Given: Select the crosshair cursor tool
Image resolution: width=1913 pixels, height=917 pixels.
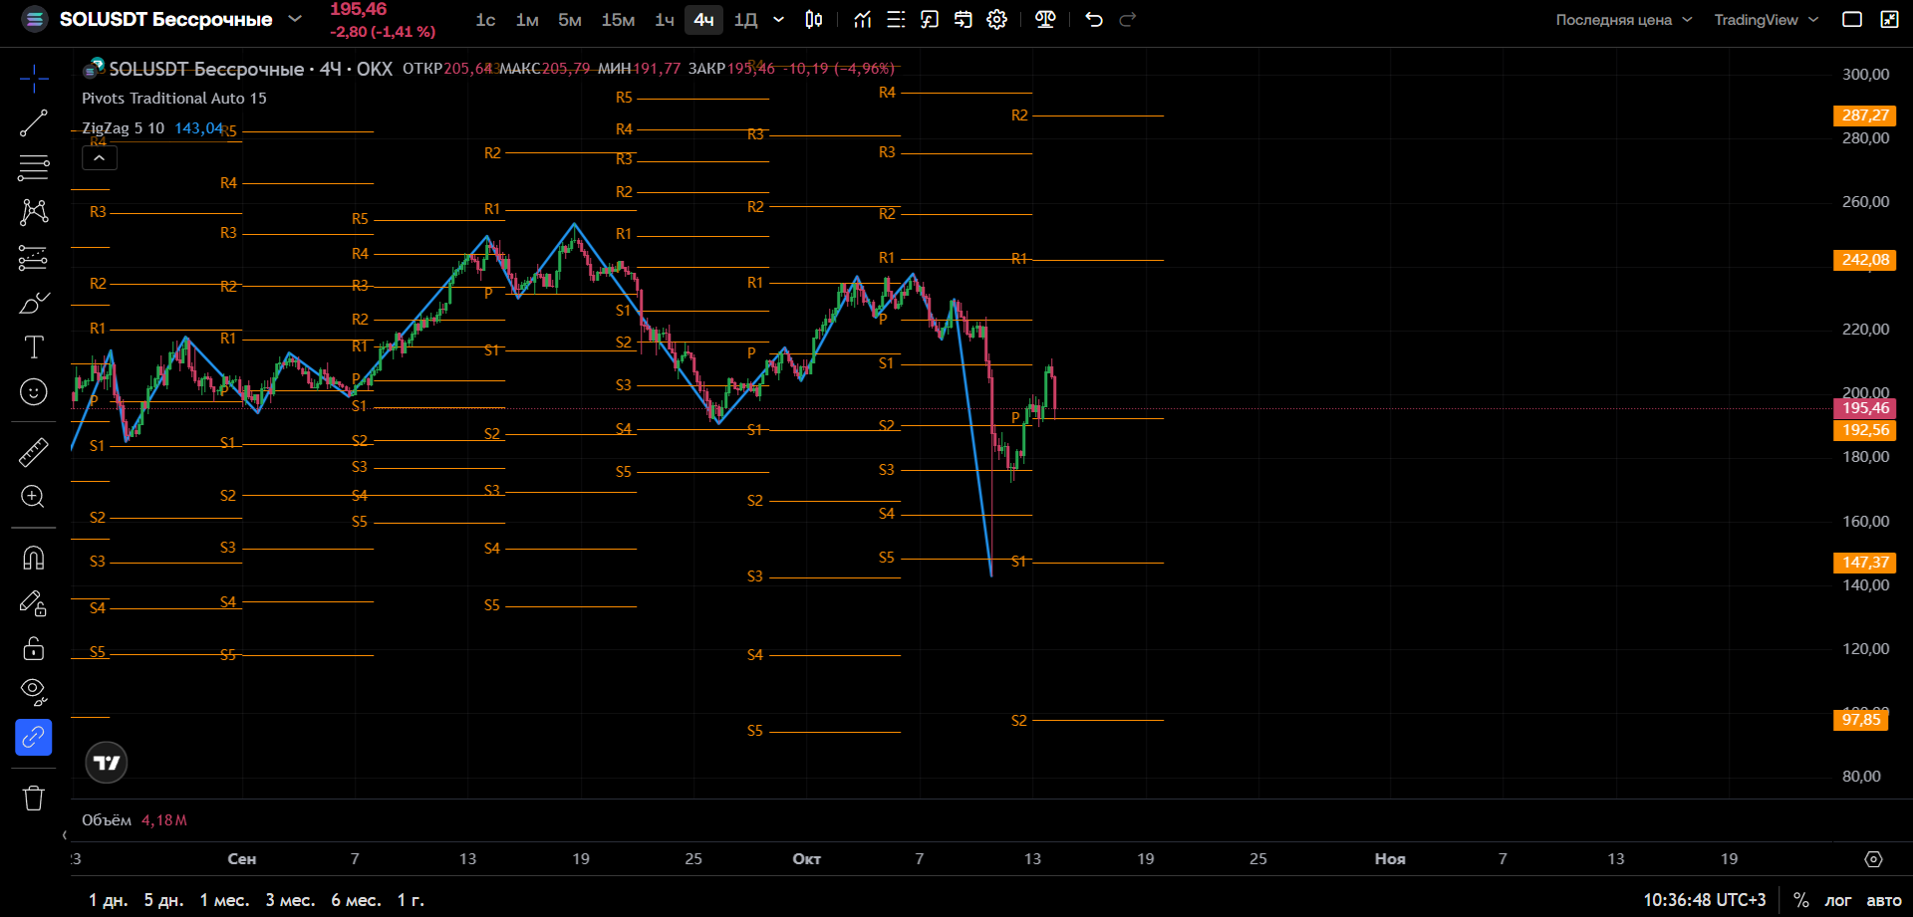Looking at the screenshot, I should point(34,78).
